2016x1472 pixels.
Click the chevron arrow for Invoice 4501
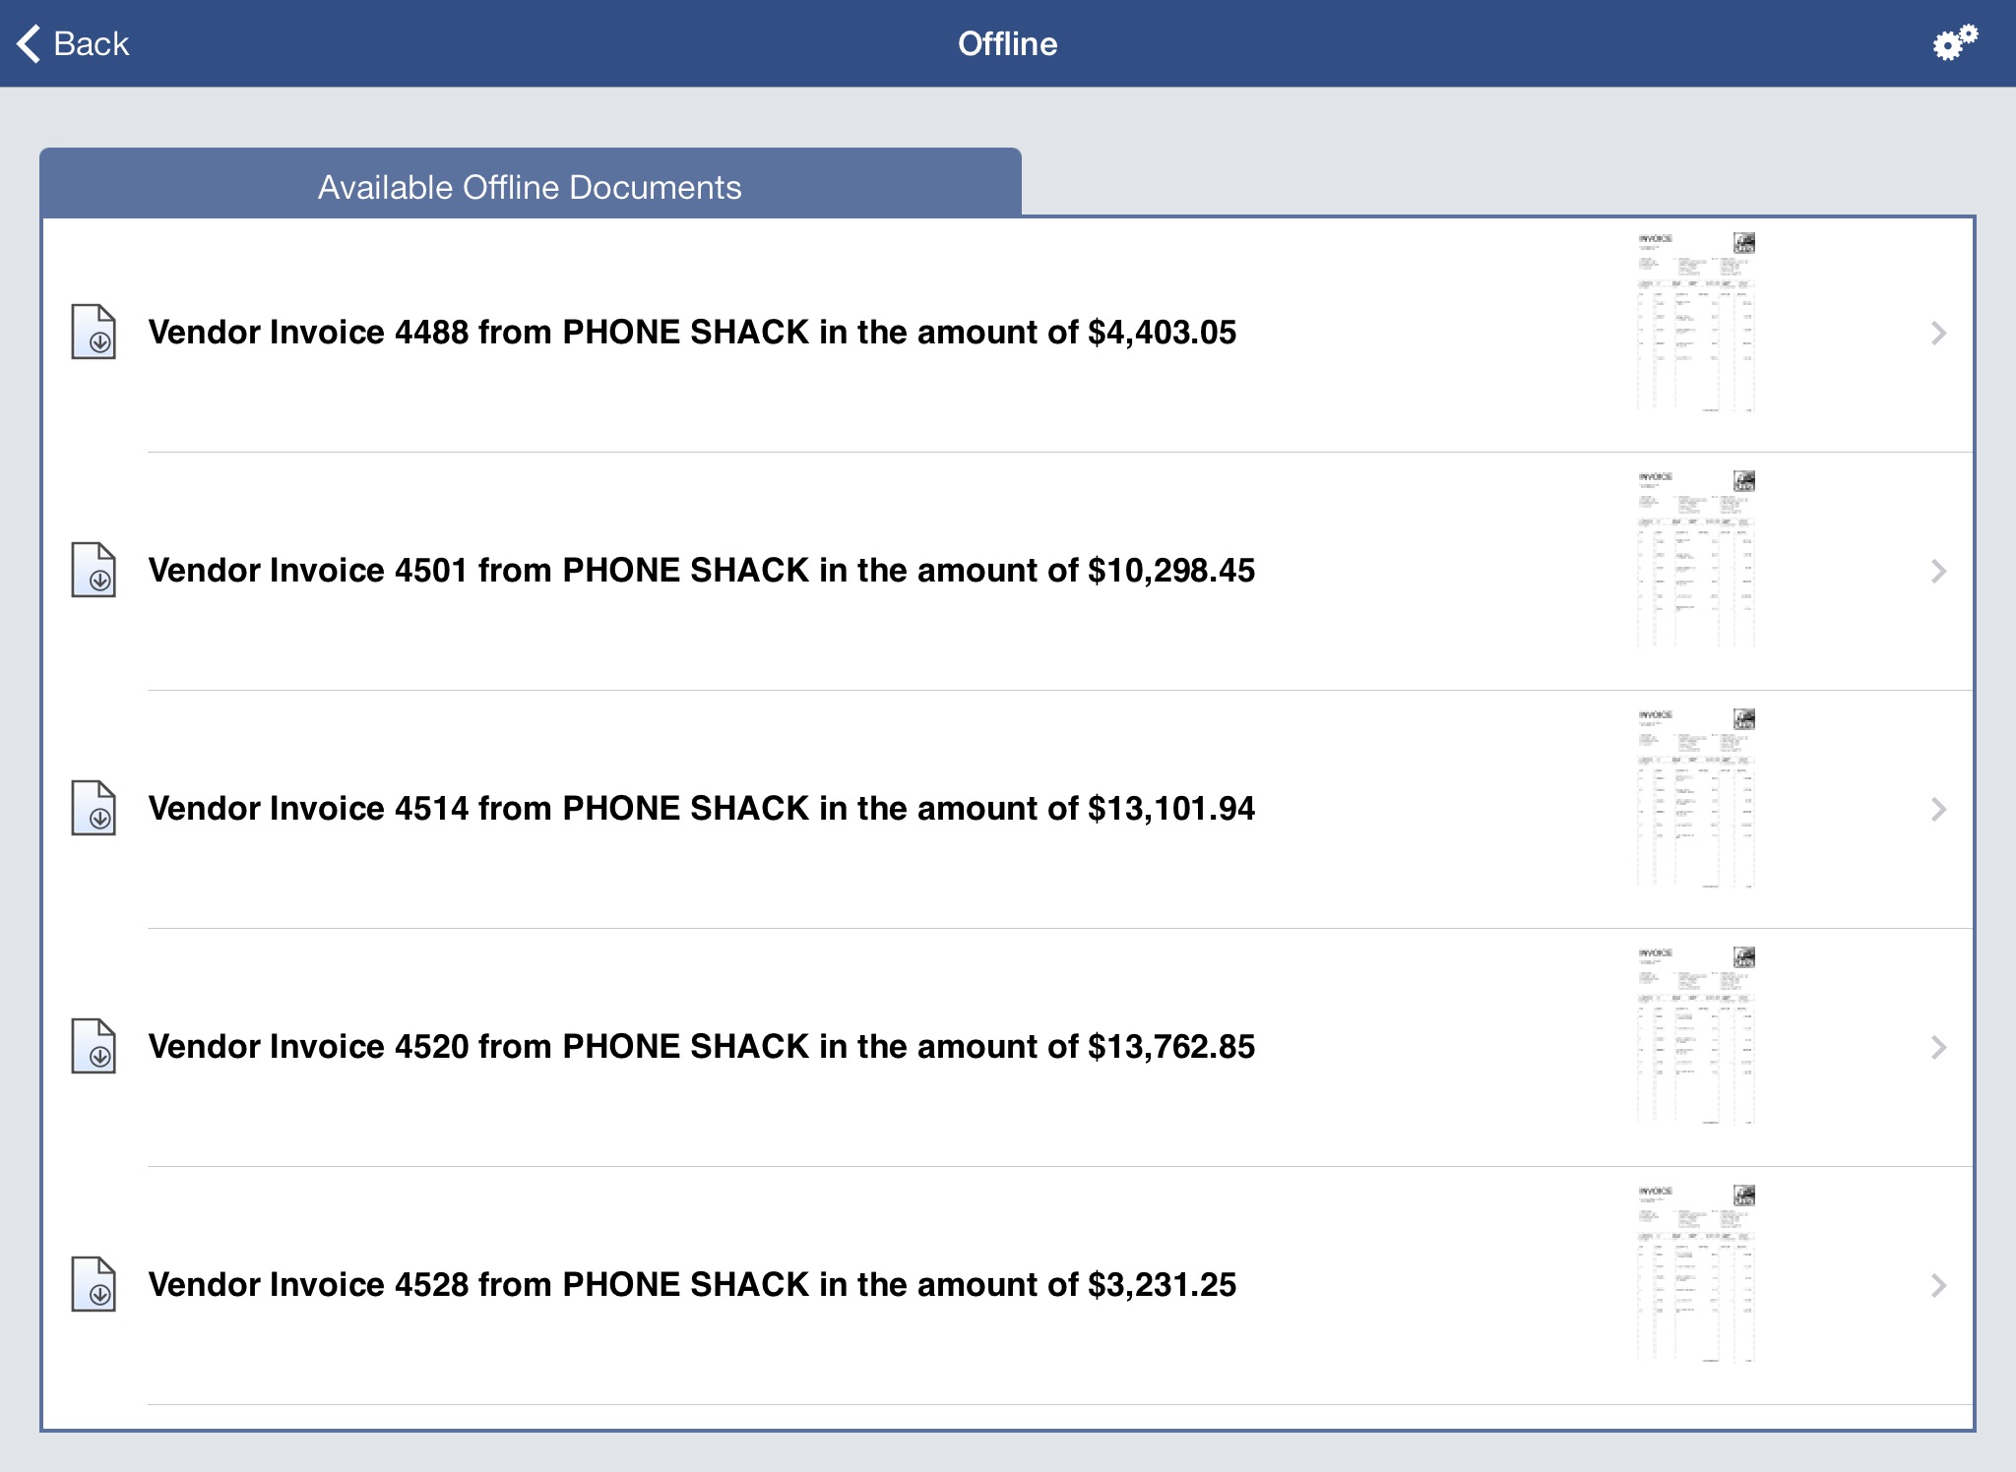(x=1938, y=571)
